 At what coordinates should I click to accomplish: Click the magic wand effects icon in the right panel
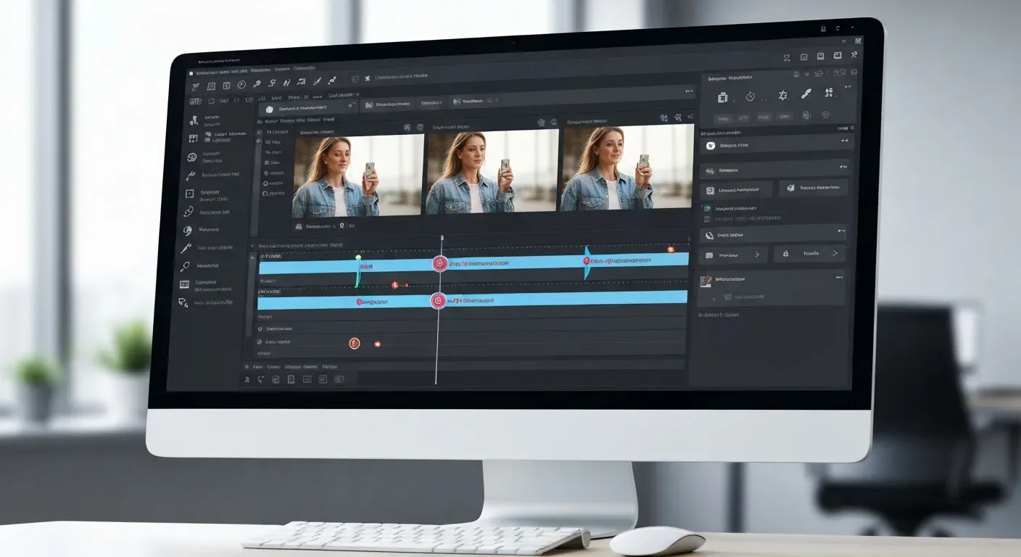(x=783, y=96)
